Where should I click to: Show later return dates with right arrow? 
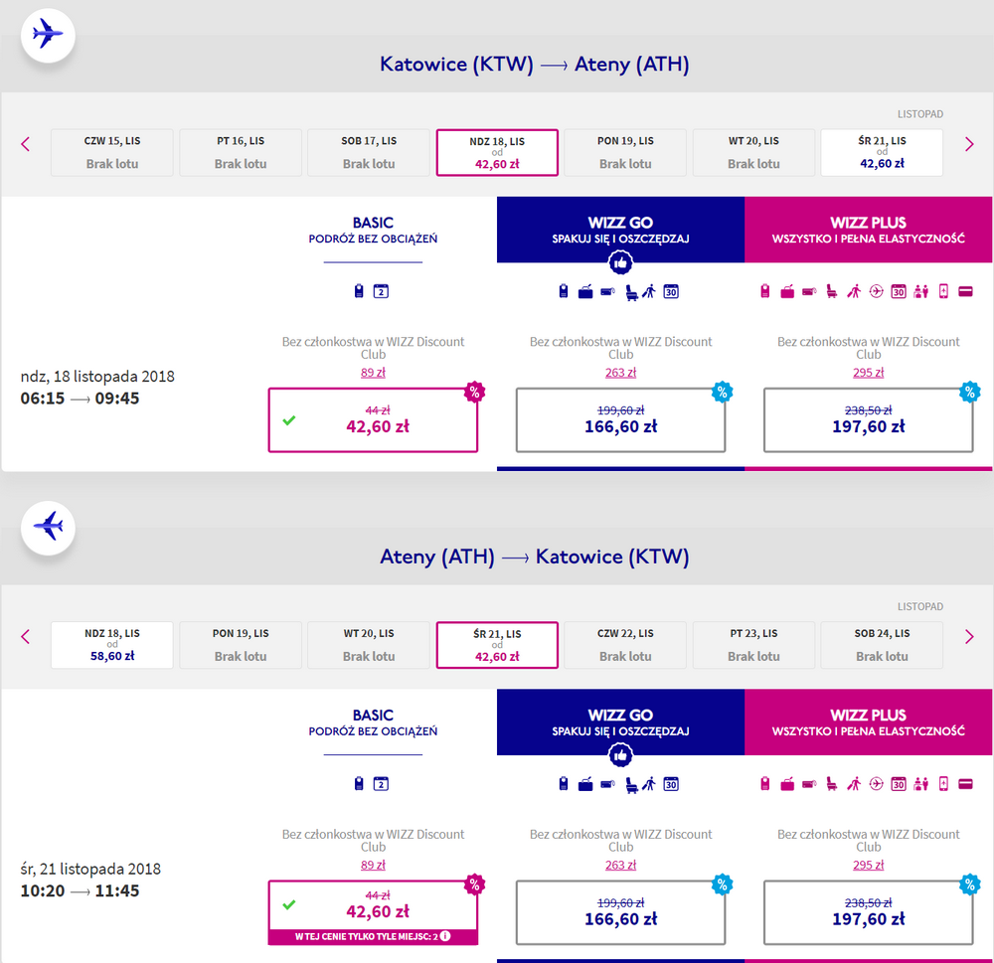pos(969,636)
